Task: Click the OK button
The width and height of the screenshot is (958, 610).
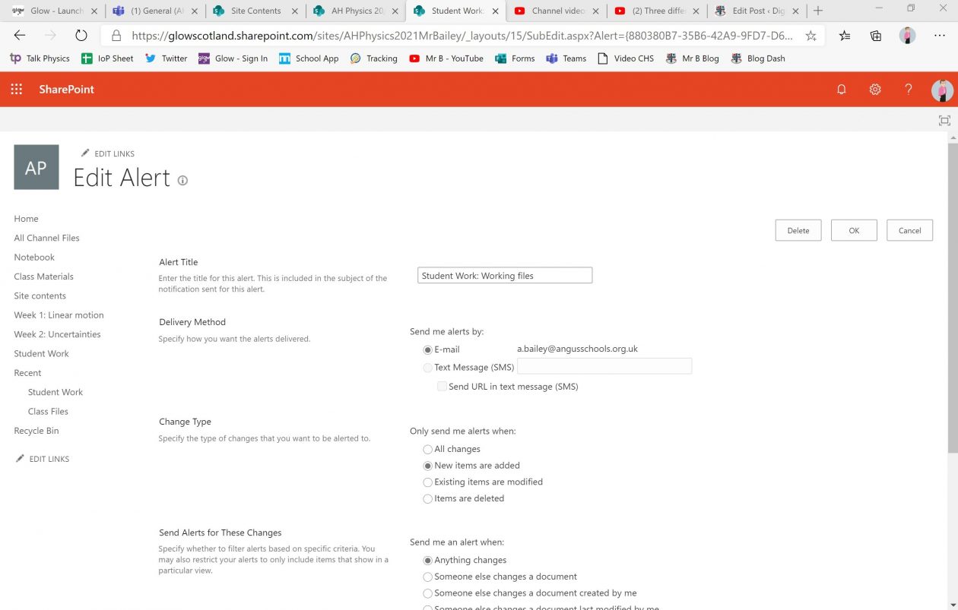Action: pyautogui.click(x=854, y=230)
